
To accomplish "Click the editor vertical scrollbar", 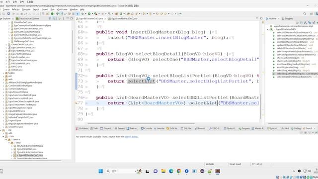I will tap(260, 106).
